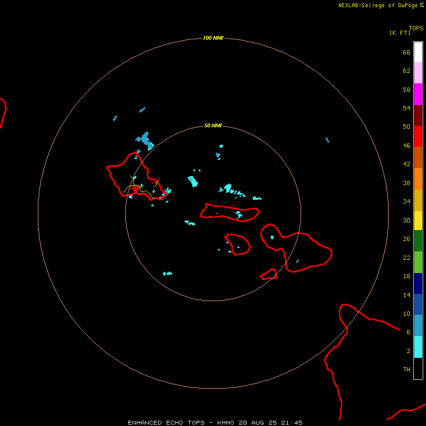Click the dark orange swatch near 42
Image resolution: width=426 pixels, height=426 pixels.
pyautogui.click(x=418, y=157)
